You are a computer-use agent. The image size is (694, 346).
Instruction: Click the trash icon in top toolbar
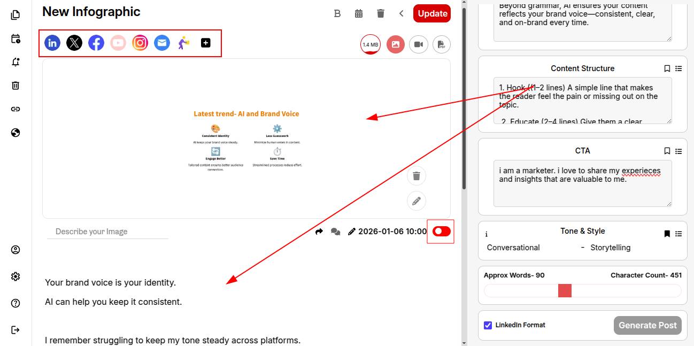[x=381, y=13]
